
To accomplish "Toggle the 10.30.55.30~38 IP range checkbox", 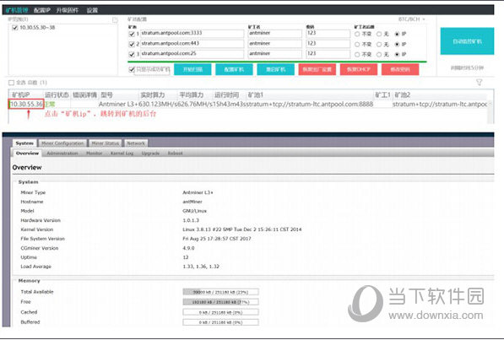I will click(x=14, y=28).
